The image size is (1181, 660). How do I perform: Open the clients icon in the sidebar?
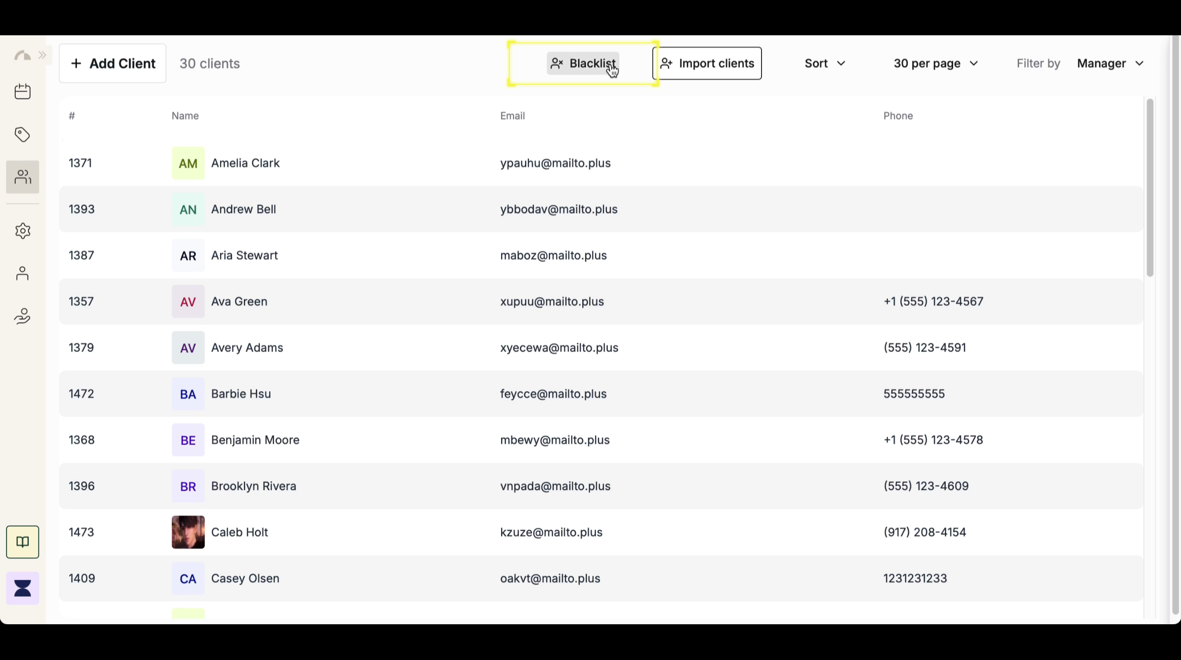tap(22, 177)
